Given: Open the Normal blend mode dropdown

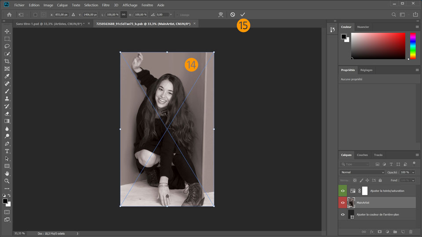Looking at the screenshot, I should [x=362, y=172].
